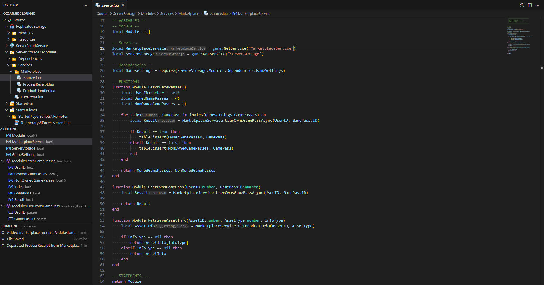
Task: Close the .source.lua tab
Action: (x=123, y=5)
